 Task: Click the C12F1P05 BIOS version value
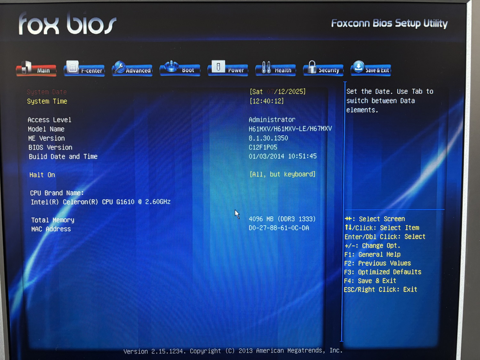click(x=263, y=147)
